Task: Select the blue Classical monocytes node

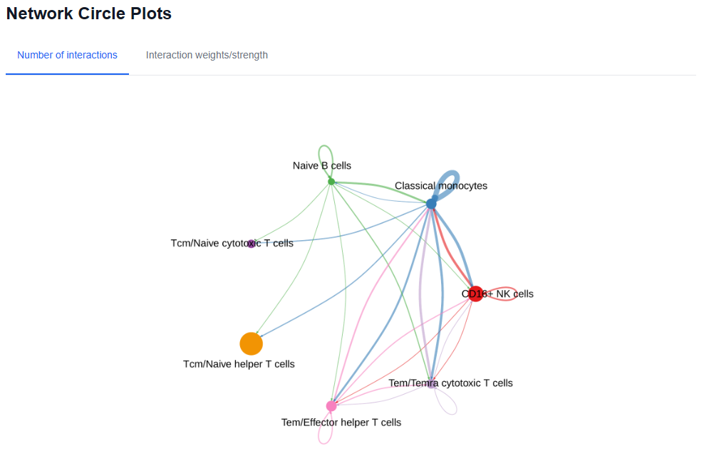Action: click(x=431, y=204)
